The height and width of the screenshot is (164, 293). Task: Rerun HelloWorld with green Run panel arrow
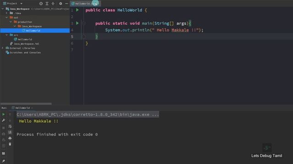(3, 114)
